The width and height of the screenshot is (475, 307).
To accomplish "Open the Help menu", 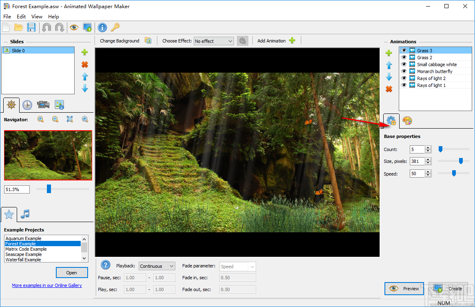I will (x=53, y=16).
